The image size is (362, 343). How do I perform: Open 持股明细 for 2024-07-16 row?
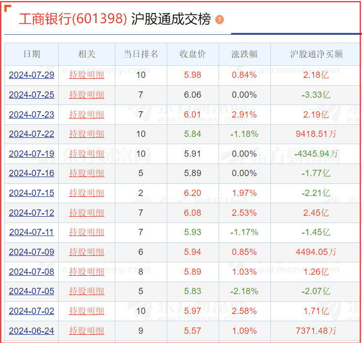(87, 173)
